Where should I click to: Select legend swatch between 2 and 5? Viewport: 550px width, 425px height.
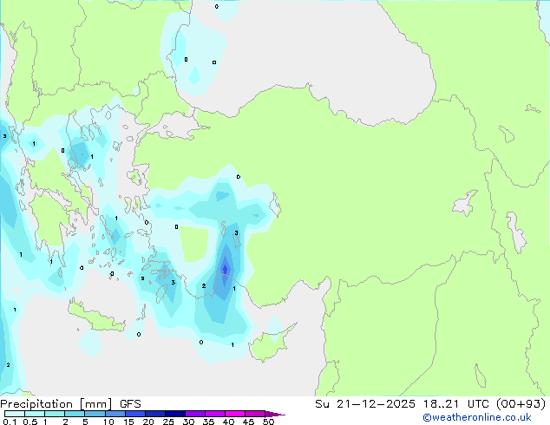coord(75,414)
